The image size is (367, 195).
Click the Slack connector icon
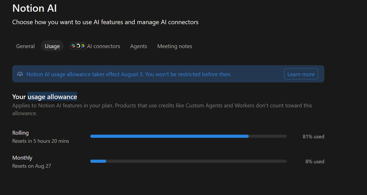pyautogui.click(x=73, y=46)
